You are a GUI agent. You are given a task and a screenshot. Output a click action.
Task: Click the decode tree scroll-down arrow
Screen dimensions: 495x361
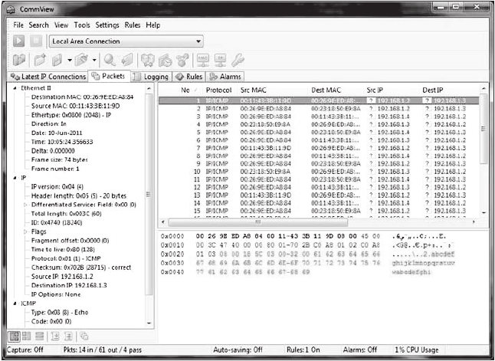149,323
